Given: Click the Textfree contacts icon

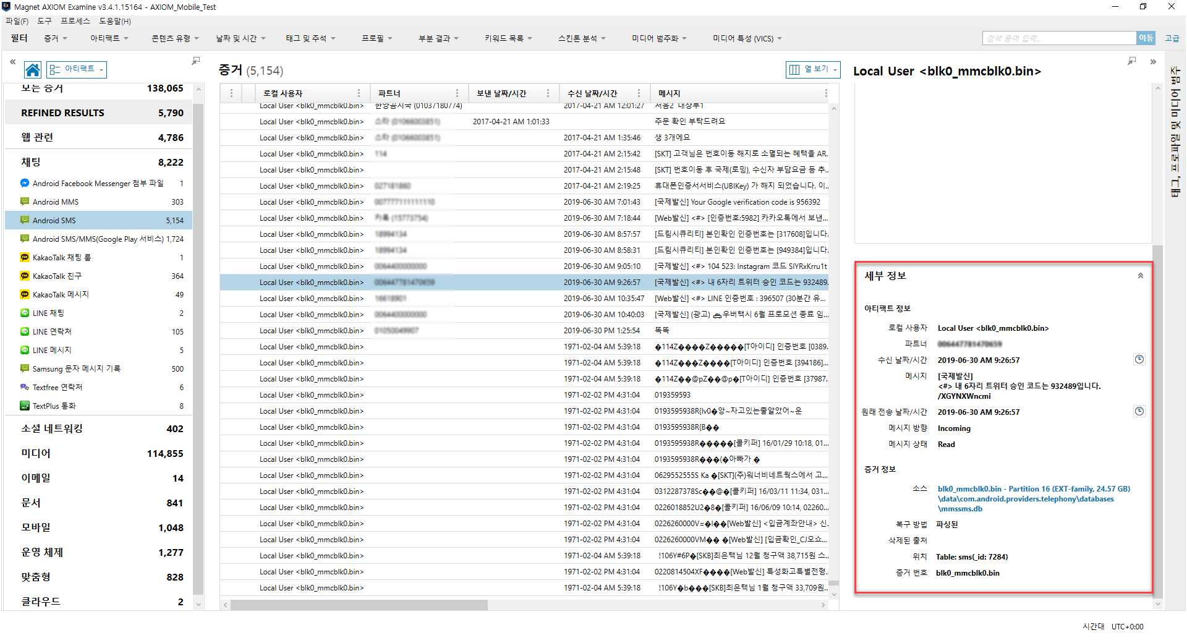Looking at the screenshot, I should point(25,387).
